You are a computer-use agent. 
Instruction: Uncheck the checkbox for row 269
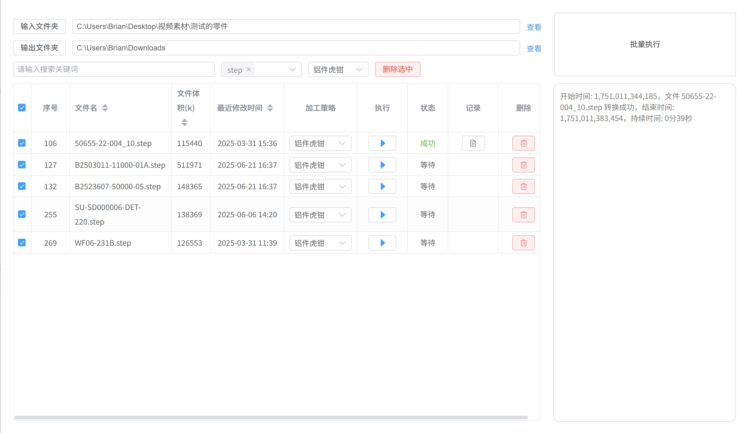tap(22, 243)
